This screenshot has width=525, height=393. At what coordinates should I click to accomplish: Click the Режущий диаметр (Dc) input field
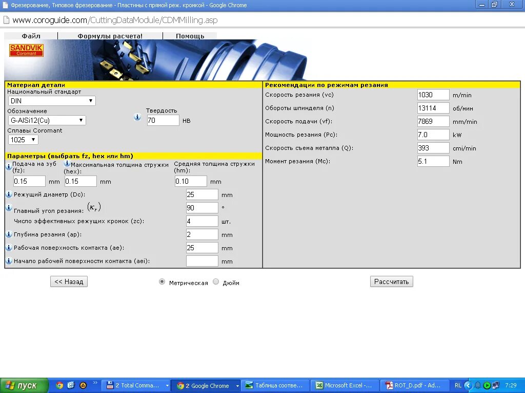(x=202, y=194)
